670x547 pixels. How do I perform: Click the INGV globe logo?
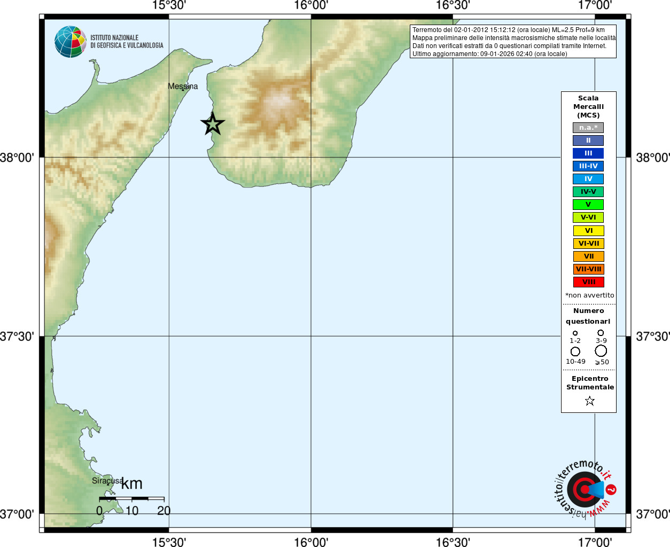[70, 42]
